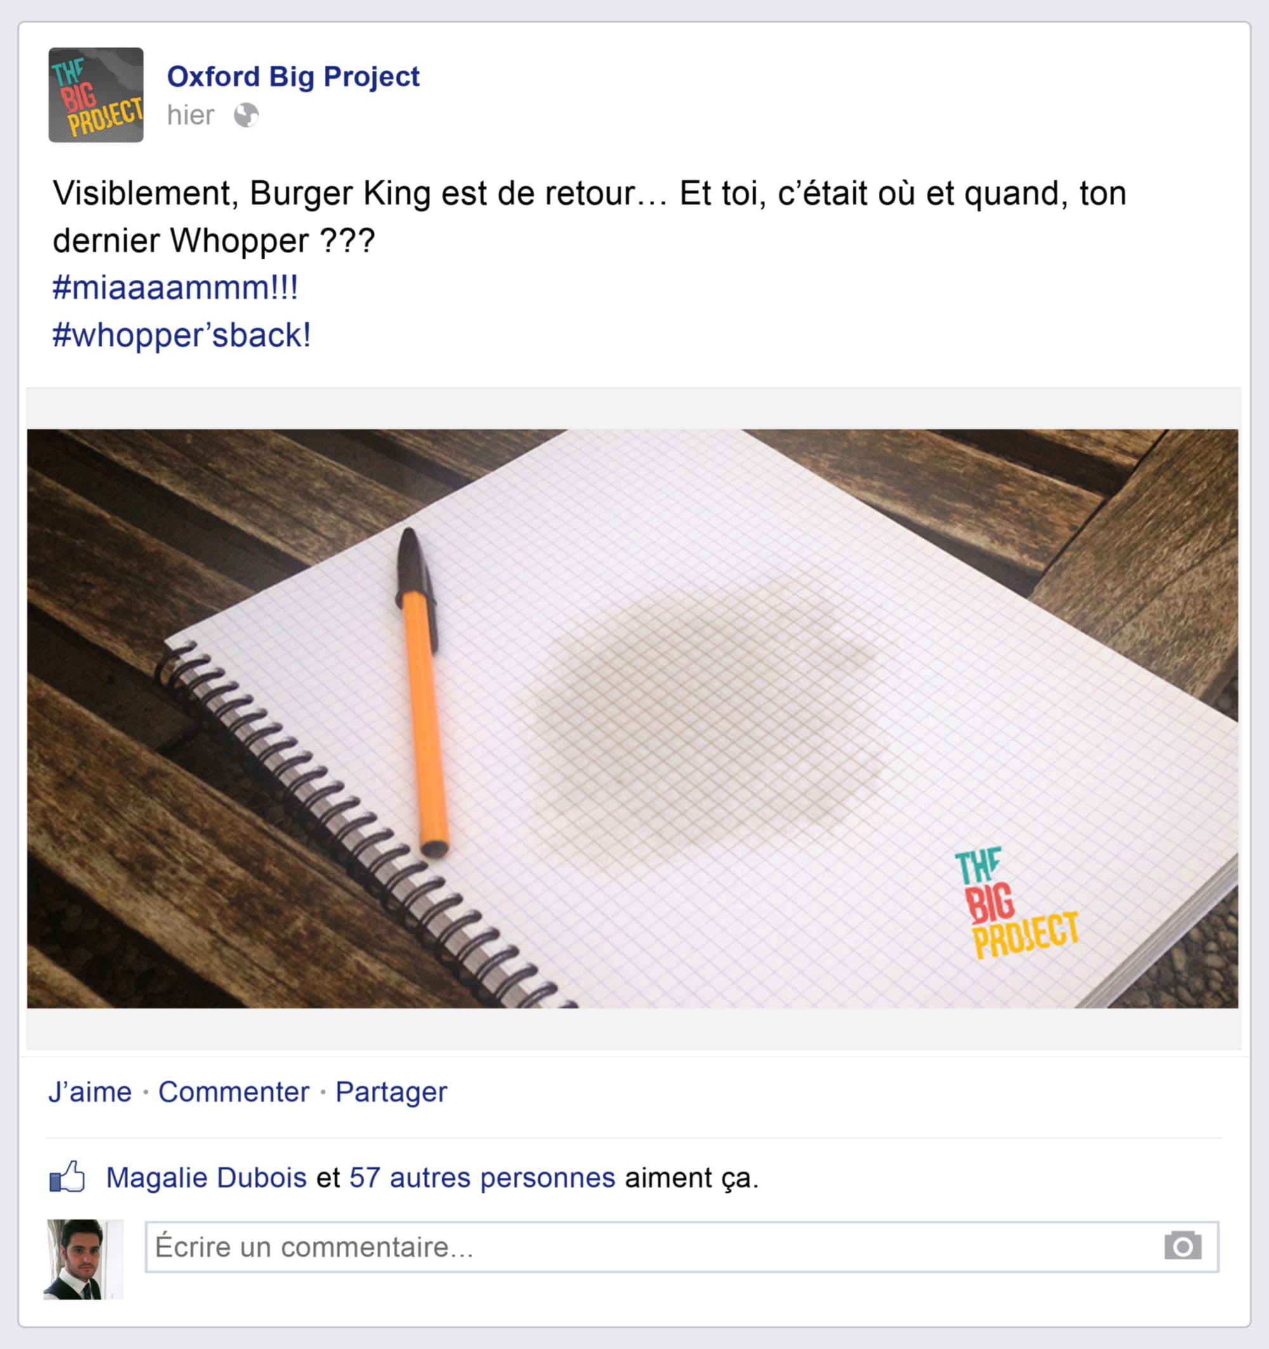Viewport: 1269px width, 1349px height.
Task: Like the post with J'aime
Action: [x=89, y=1092]
